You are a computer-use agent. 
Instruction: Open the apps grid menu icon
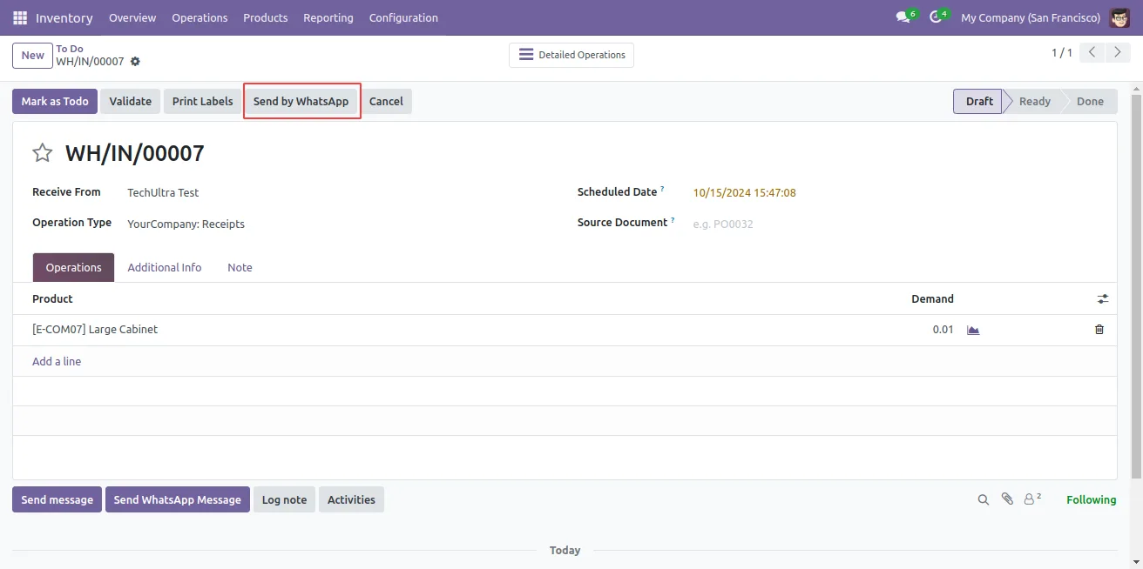[x=20, y=17]
